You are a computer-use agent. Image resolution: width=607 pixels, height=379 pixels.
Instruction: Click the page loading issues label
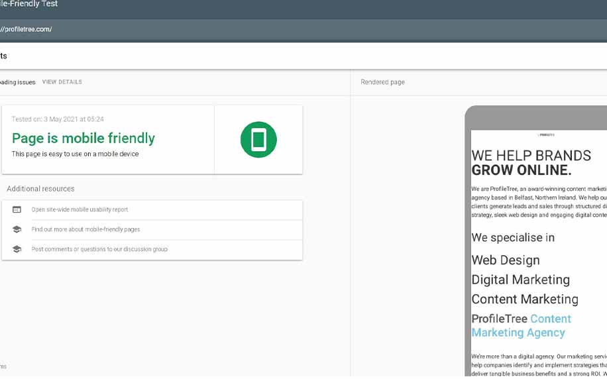(x=17, y=82)
